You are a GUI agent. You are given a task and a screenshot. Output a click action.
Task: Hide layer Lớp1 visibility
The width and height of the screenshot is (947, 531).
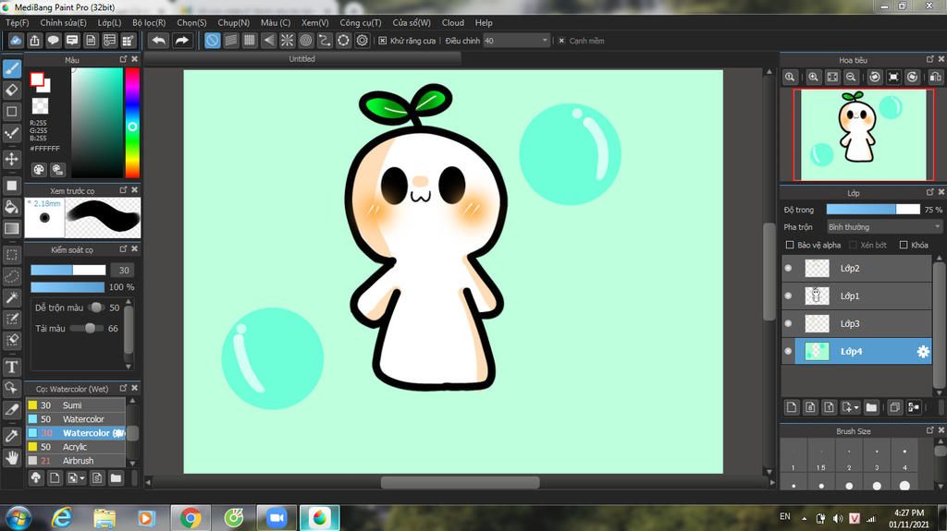click(788, 296)
